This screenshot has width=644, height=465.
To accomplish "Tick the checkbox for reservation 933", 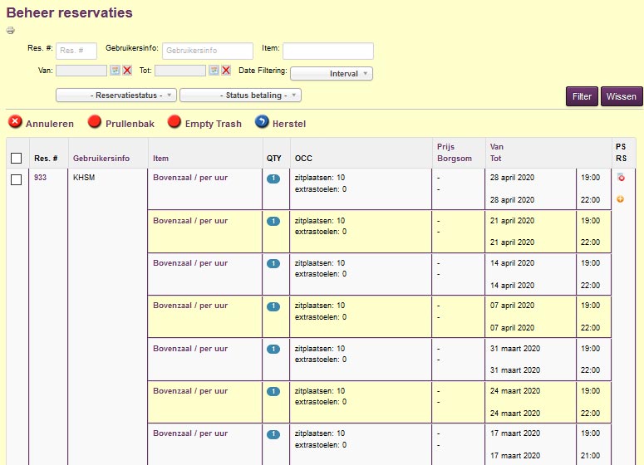I will point(16,179).
